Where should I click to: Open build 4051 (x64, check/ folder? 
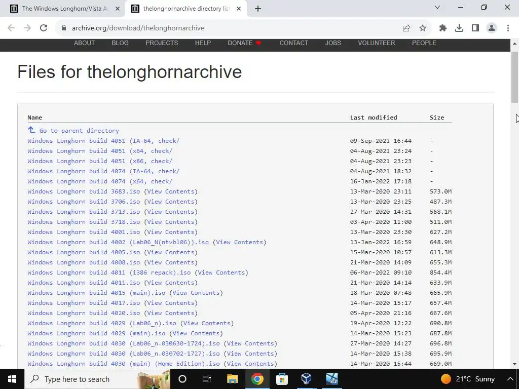pyautogui.click(x=100, y=151)
